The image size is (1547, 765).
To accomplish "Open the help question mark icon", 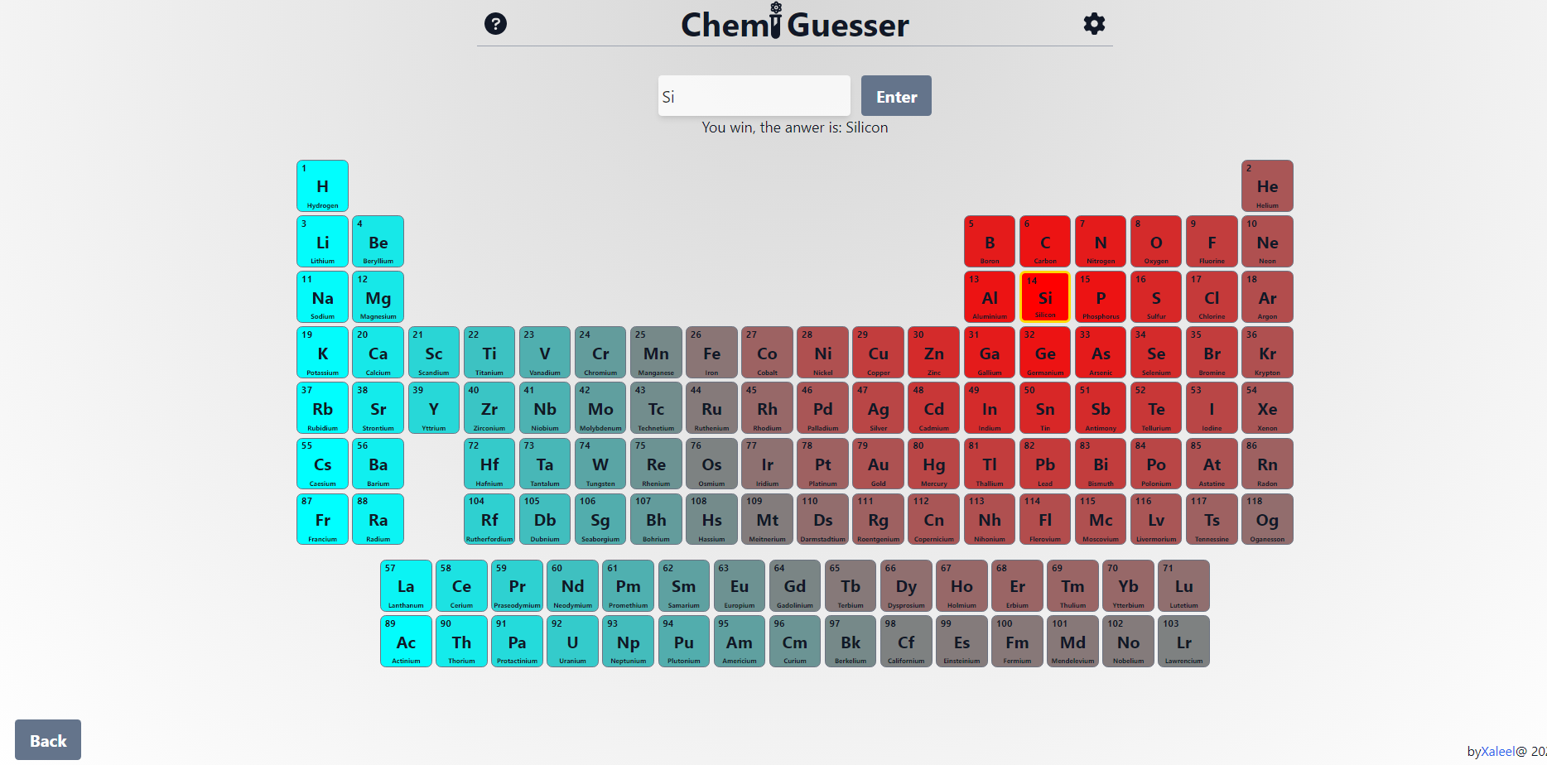I will point(495,24).
